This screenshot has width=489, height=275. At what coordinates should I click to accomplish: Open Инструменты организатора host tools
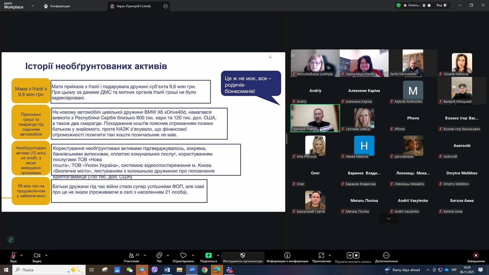coord(243,256)
